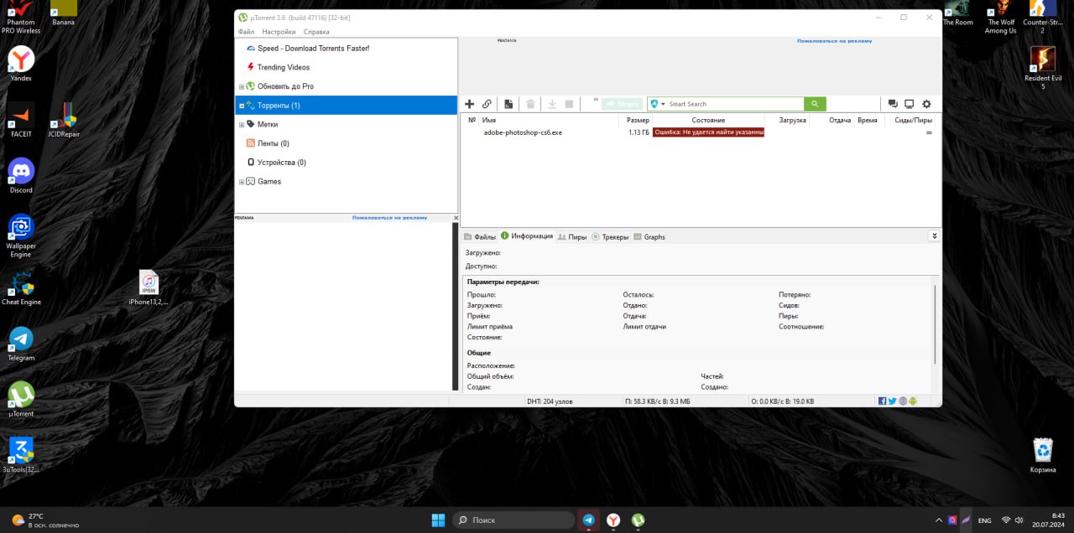Open Preferences via the gear icon
The width and height of the screenshot is (1074, 533).
[x=926, y=104]
